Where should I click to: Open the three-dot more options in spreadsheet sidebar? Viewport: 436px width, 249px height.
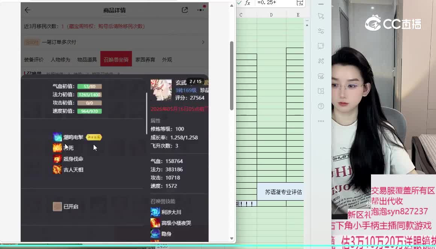[x=321, y=121]
